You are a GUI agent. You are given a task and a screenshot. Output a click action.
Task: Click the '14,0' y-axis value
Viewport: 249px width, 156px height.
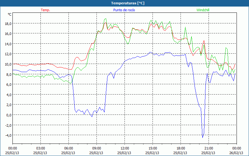[8, 44]
